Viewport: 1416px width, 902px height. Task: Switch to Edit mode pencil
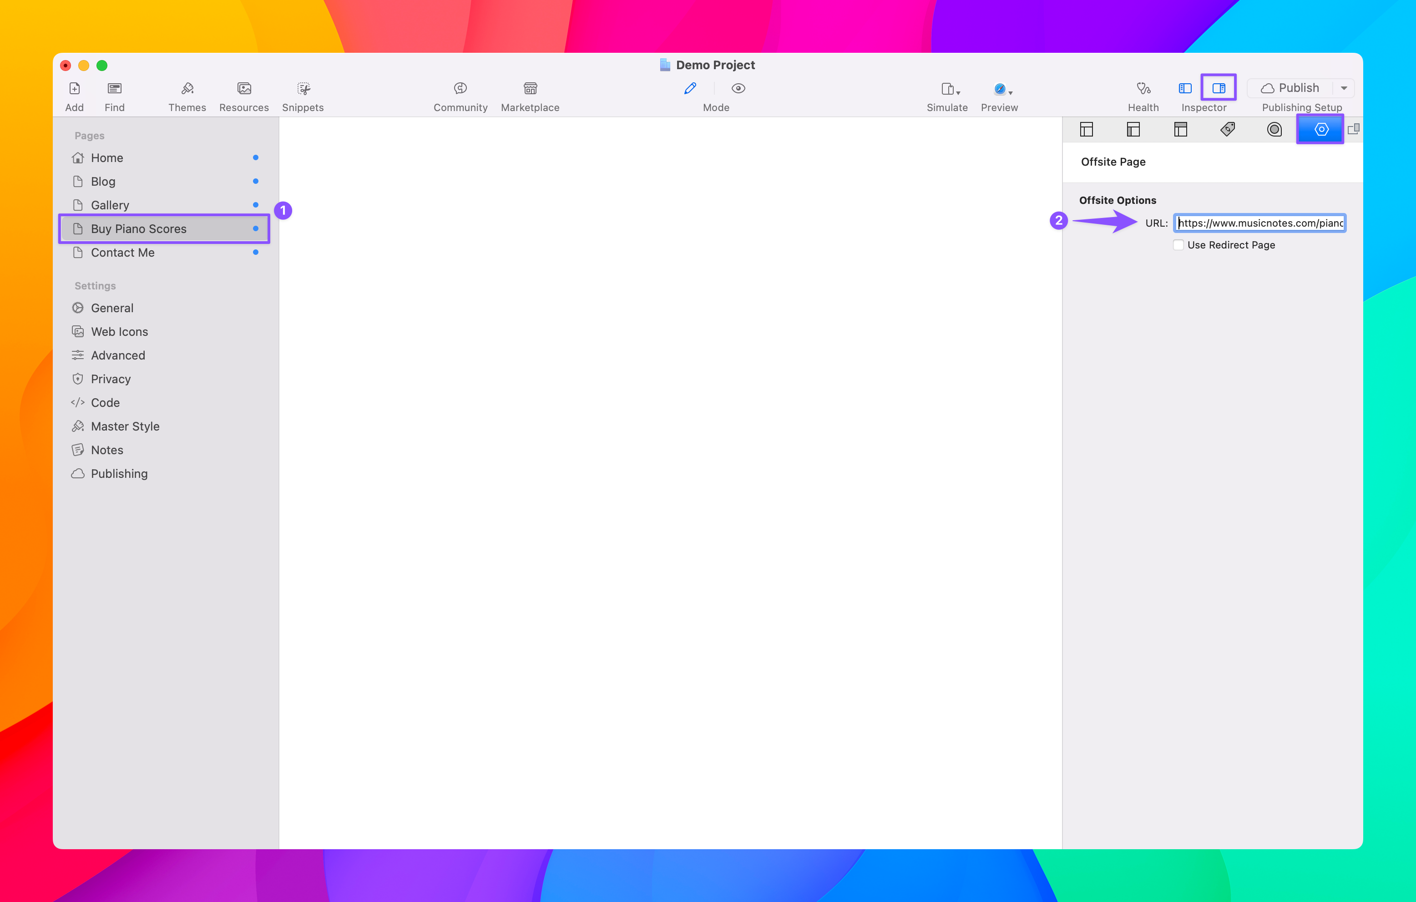coord(690,88)
